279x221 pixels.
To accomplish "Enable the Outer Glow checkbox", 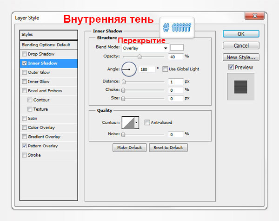I will (24, 72).
